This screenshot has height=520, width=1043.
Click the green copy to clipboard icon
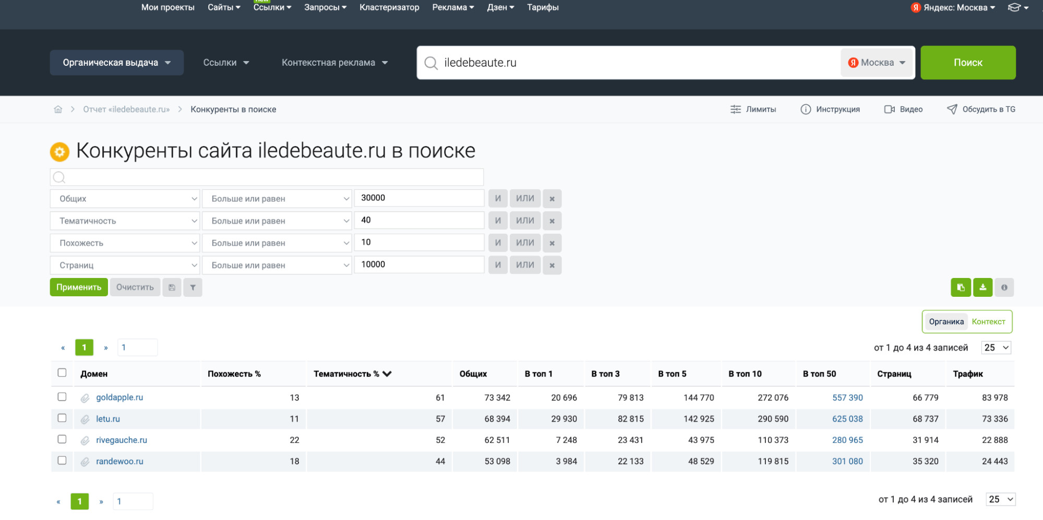pyautogui.click(x=961, y=287)
